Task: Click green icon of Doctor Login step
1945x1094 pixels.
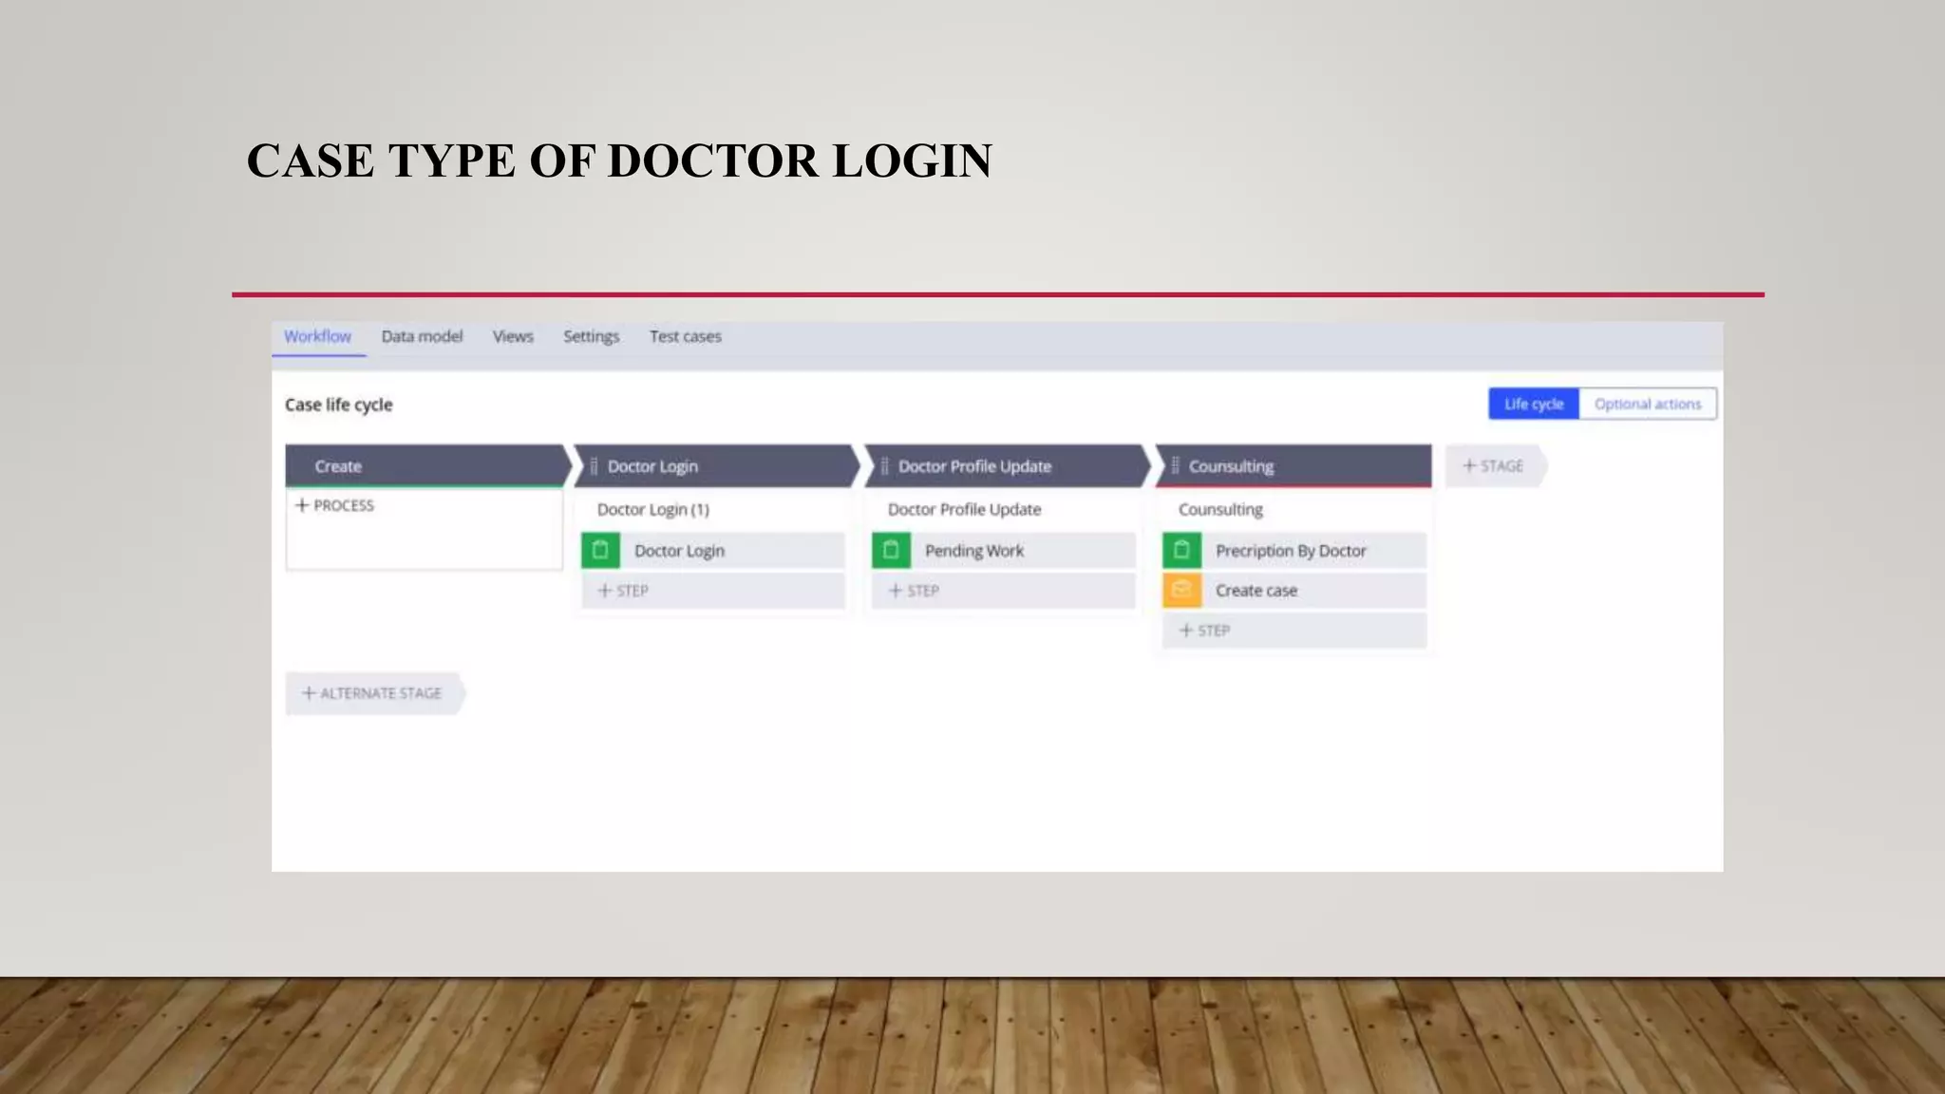Action: (x=600, y=550)
